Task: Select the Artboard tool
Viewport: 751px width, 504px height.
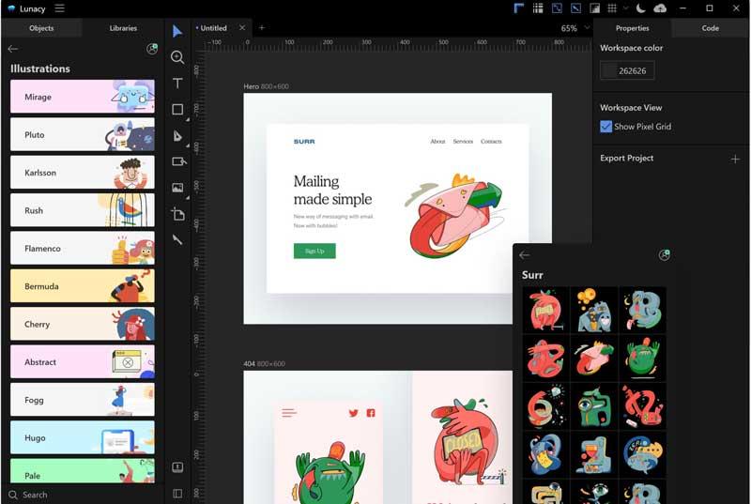Action: coord(177,214)
